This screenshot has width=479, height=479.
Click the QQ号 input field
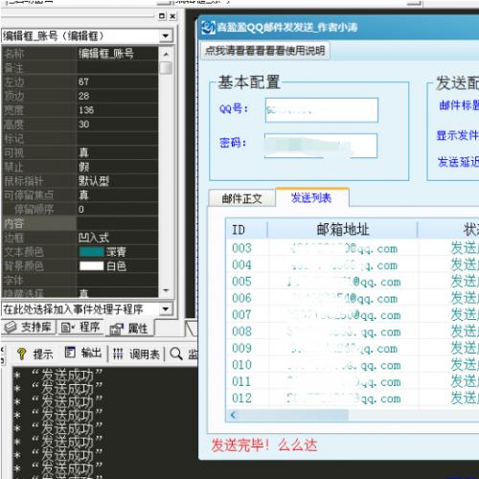[322, 110]
